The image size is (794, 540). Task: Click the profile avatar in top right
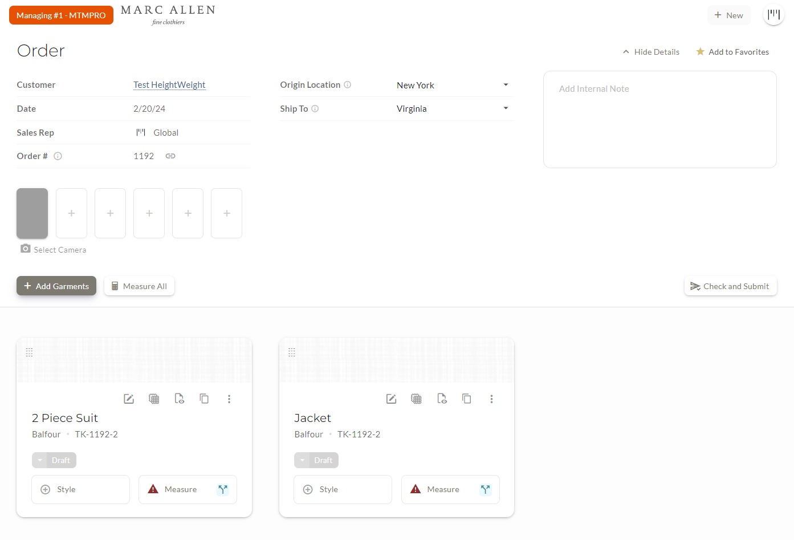(x=773, y=15)
